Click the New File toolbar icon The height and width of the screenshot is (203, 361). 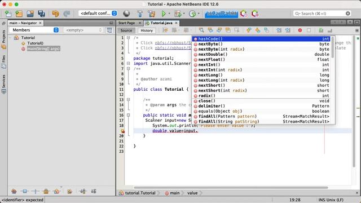(x=8, y=14)
